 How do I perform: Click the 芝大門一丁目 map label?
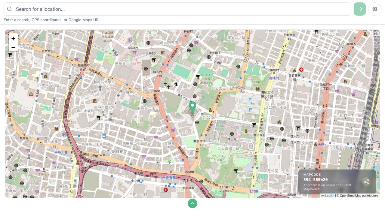pyautogui.click(x=316, y=110)
